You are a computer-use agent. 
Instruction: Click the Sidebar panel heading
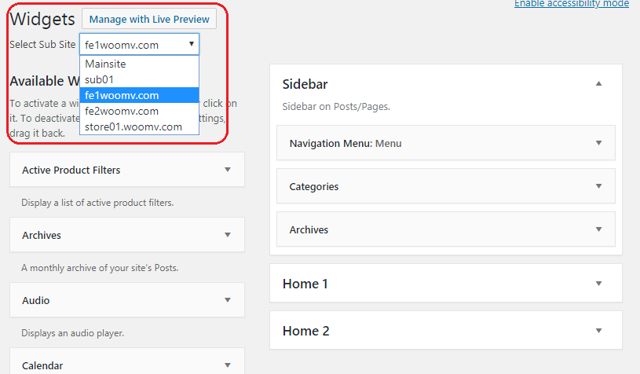305,84
